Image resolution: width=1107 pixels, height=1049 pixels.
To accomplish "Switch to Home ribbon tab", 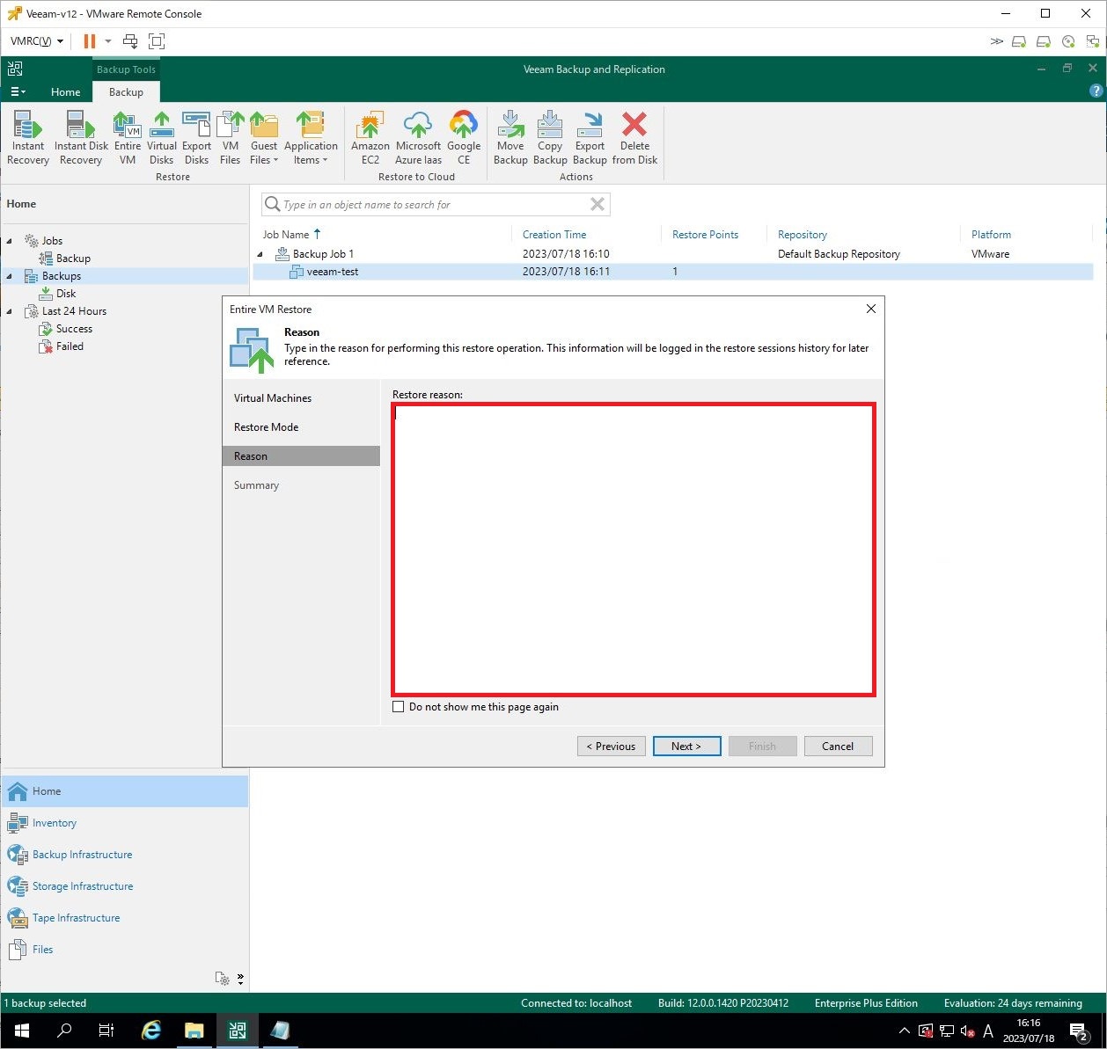I will 65,91.
